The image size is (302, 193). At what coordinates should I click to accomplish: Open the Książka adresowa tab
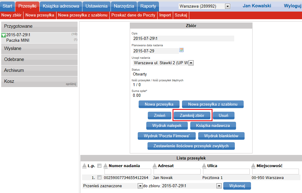pos(61,6)
